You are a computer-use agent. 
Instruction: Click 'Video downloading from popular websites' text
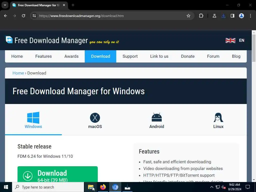tap(183, 168)
